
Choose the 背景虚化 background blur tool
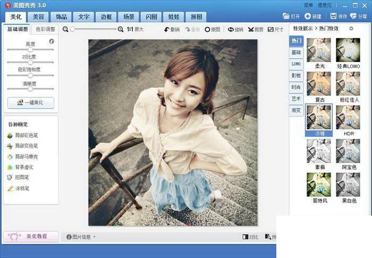20,167
